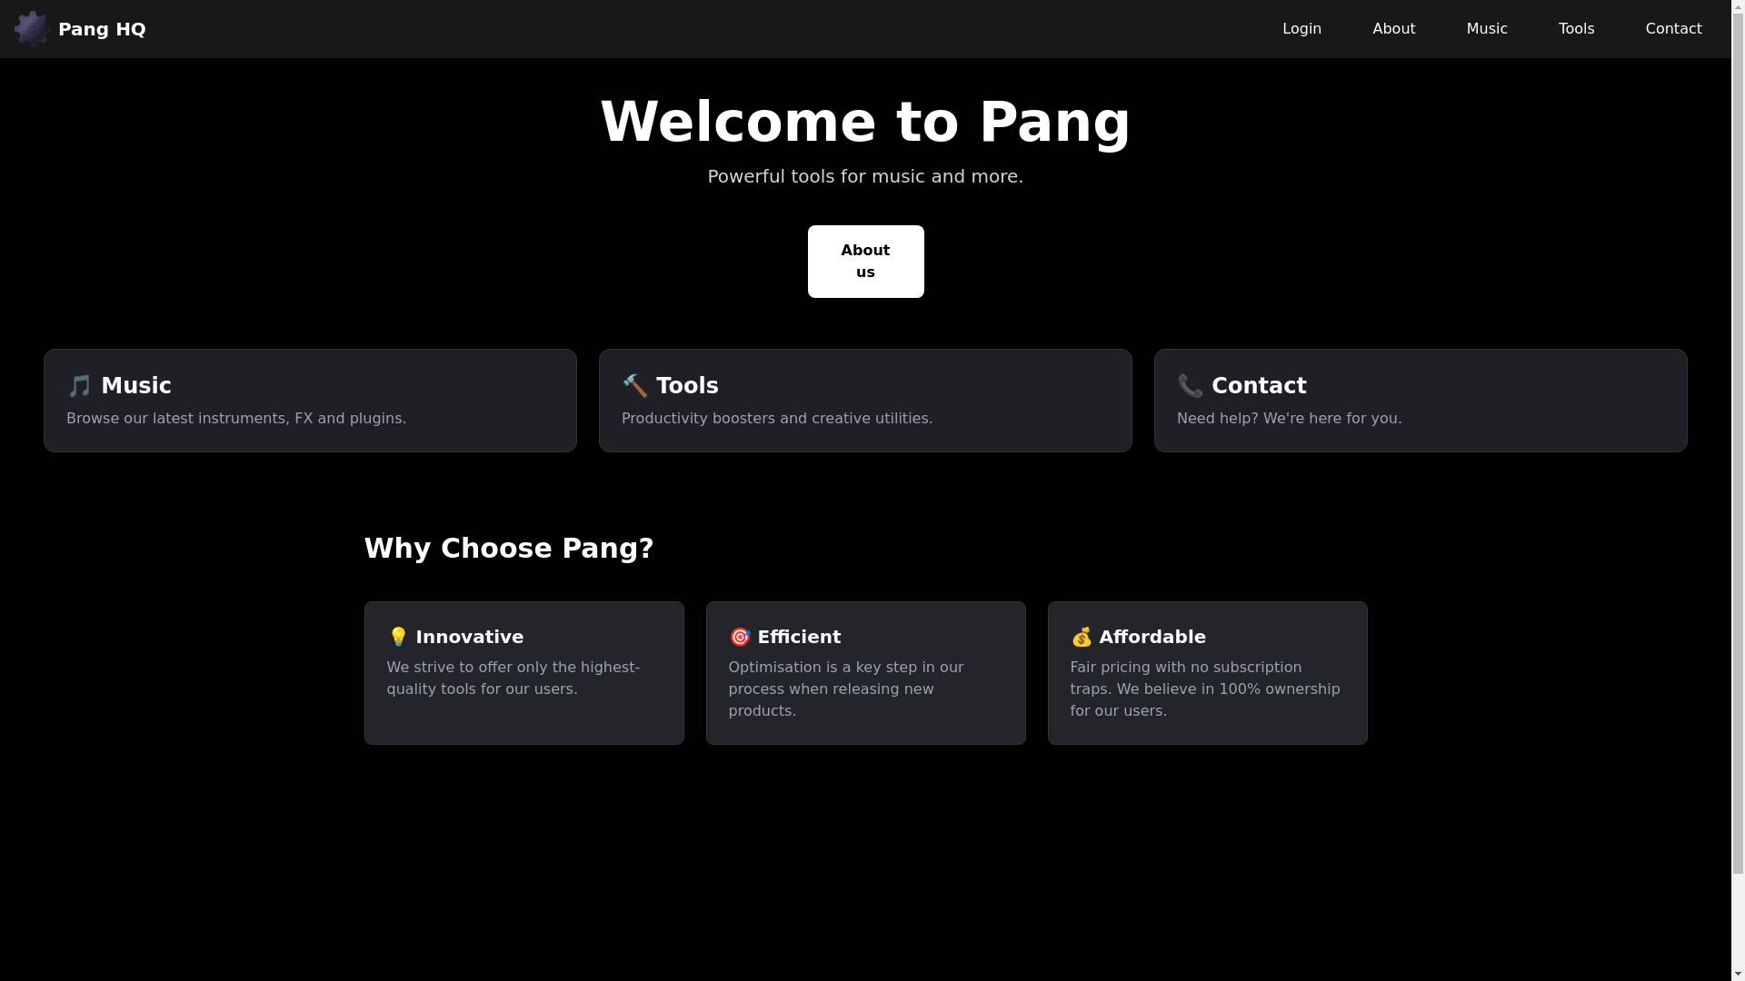1745x981 pixels.
Task: Click the money bag icon beside Affordable
Action: [x=1081, y=637]
